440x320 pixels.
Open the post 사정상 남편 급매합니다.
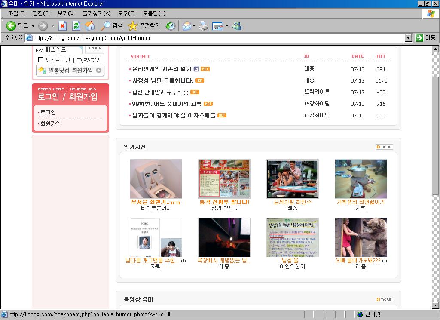[162, 80]
